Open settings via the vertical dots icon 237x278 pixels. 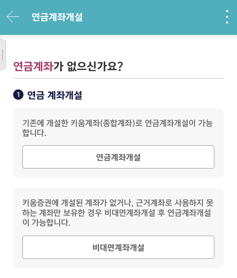[x=227, y=17]
